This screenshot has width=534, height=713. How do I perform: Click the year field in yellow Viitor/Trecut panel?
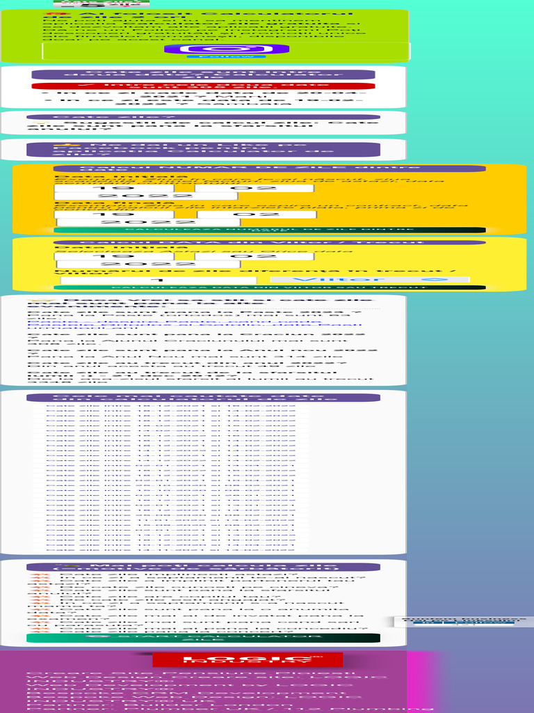(x=147, y=264)
